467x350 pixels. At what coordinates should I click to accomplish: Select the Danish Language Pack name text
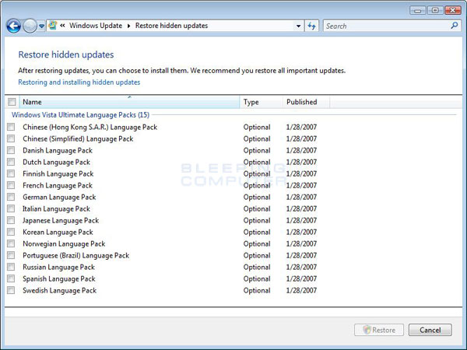point(58,151)
